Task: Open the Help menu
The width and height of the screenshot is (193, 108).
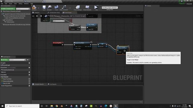Action: tap(32, 4)
